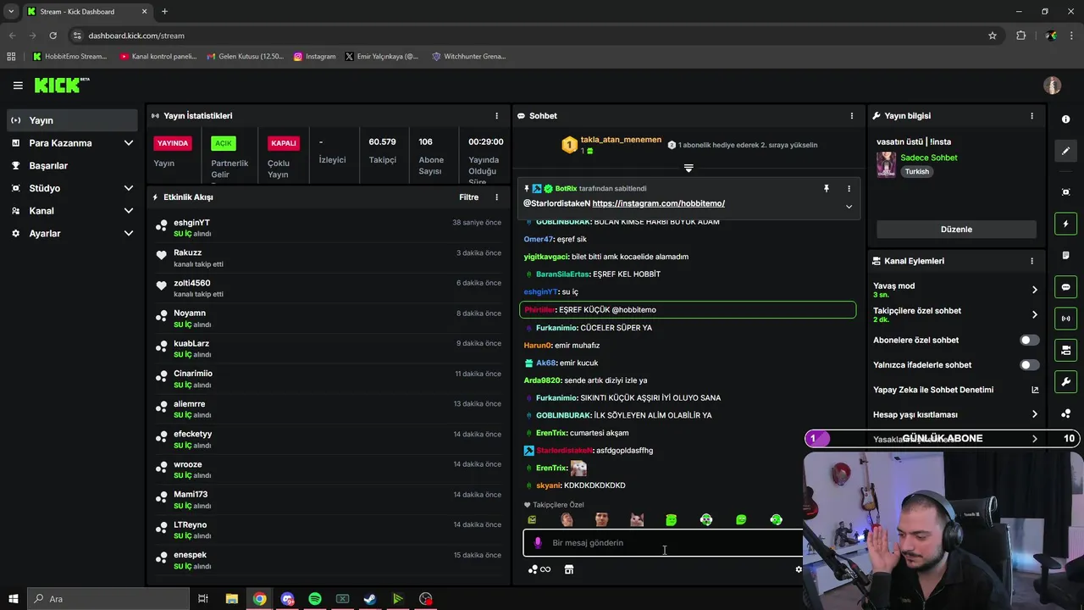The image size is (1084, 610).
Task: Select the cat emote in emote row
Action: coord(637,519)
